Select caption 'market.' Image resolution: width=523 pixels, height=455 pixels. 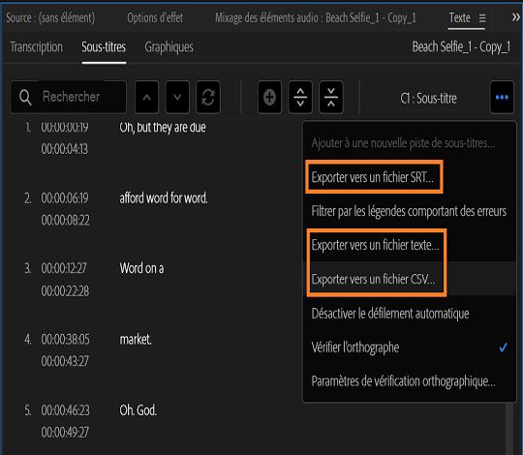point(136,340)
